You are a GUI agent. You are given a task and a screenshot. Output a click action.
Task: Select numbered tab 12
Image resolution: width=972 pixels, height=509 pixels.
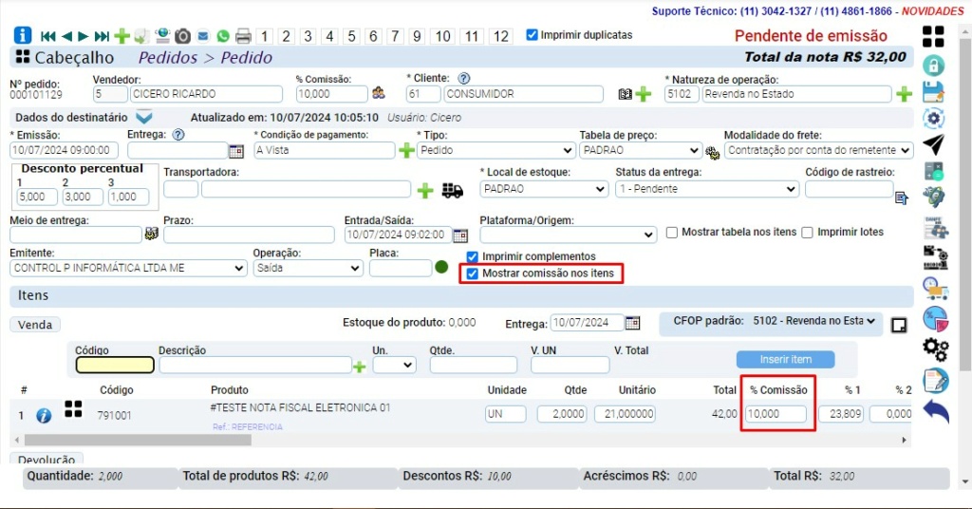pos(501,37)
